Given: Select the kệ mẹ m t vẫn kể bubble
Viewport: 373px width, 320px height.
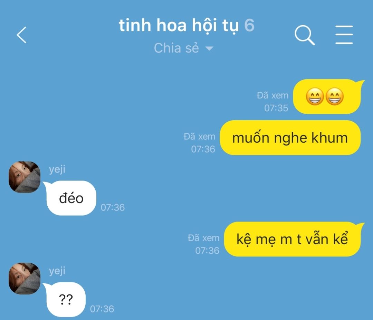Looking at the screenshot, I should click(x=293, y=239).
